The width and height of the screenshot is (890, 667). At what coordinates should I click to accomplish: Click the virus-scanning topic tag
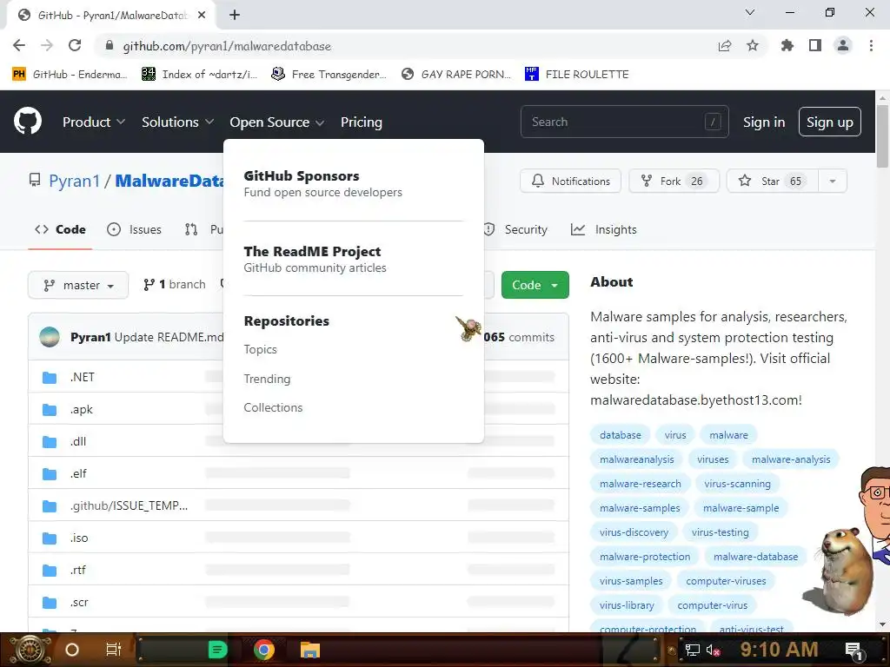click(x=737, y=484)
